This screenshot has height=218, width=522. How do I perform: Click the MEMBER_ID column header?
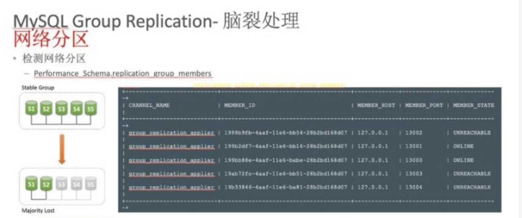(x=239, y=106)
